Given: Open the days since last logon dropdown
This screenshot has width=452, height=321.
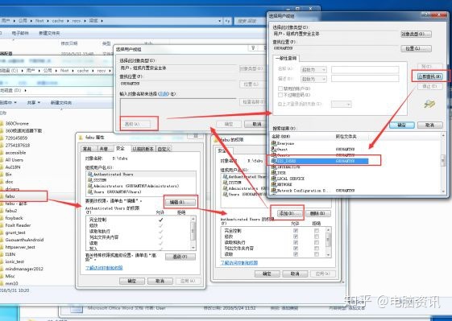Looking at the screenshot, I should point(342,104).
